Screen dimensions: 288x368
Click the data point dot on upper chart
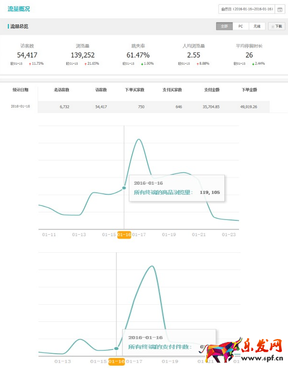click(124, 188)
